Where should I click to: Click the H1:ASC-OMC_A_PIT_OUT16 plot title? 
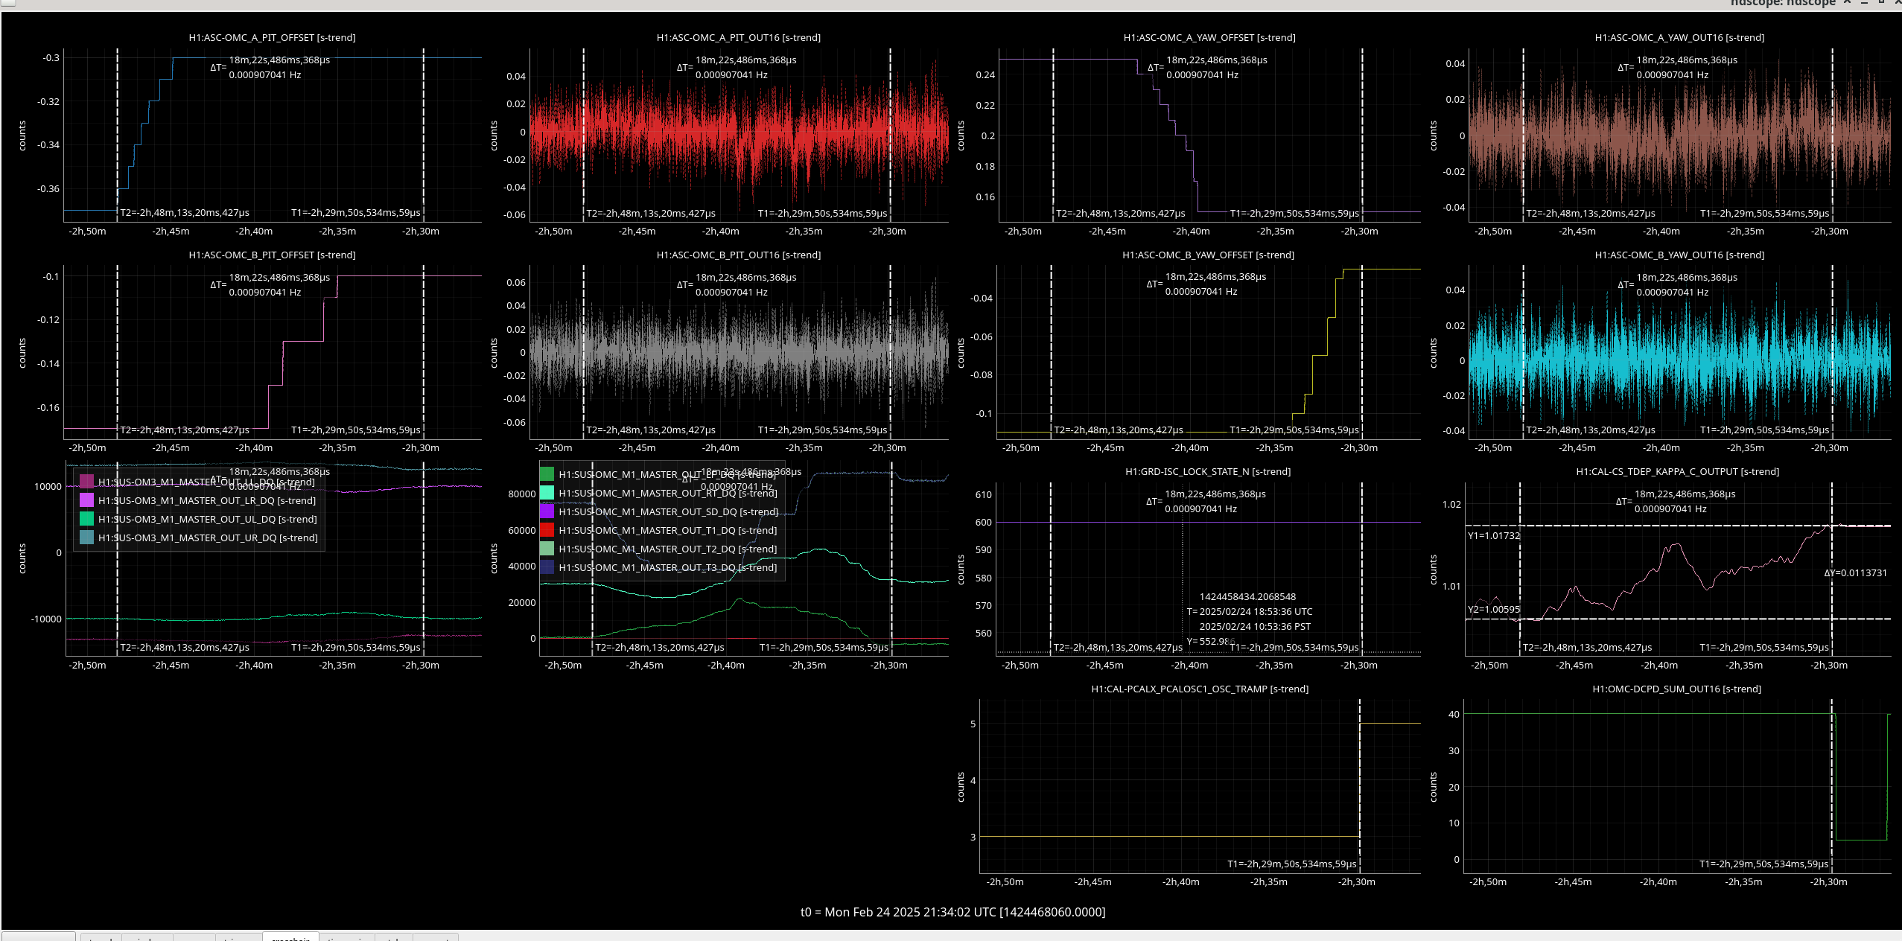click(738, 37)
